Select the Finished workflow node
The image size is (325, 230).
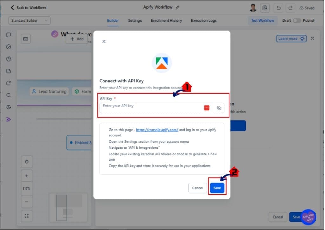[x=80, y=142]
